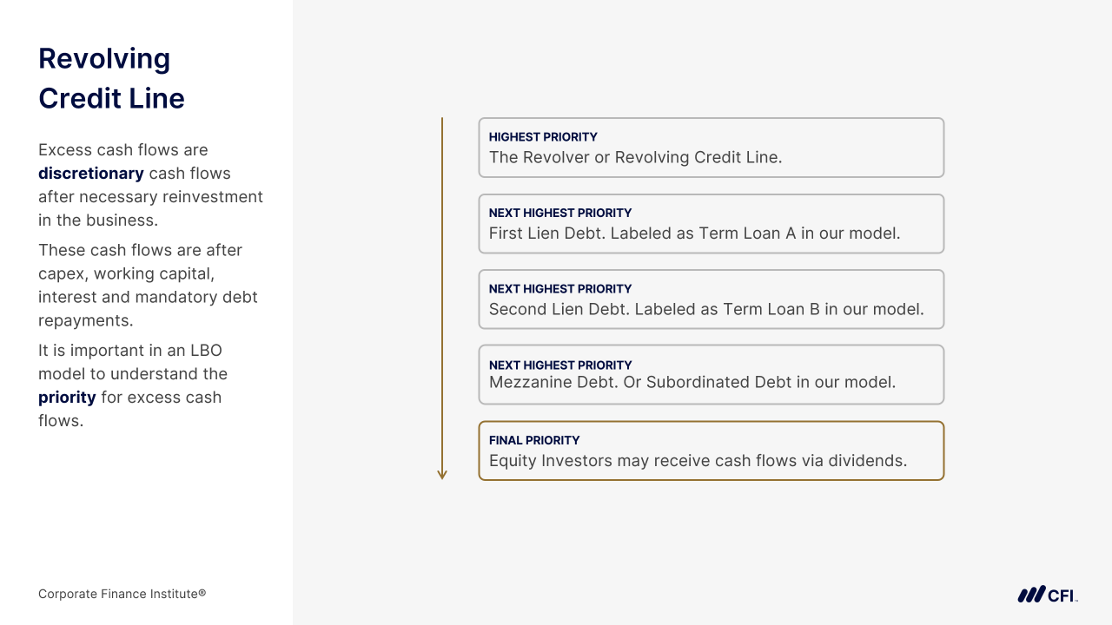The height and width of the screenshot is (625, 1112).
Task: Select the gold-outlined Equity Investors box
Action: (x=711, y=451)
